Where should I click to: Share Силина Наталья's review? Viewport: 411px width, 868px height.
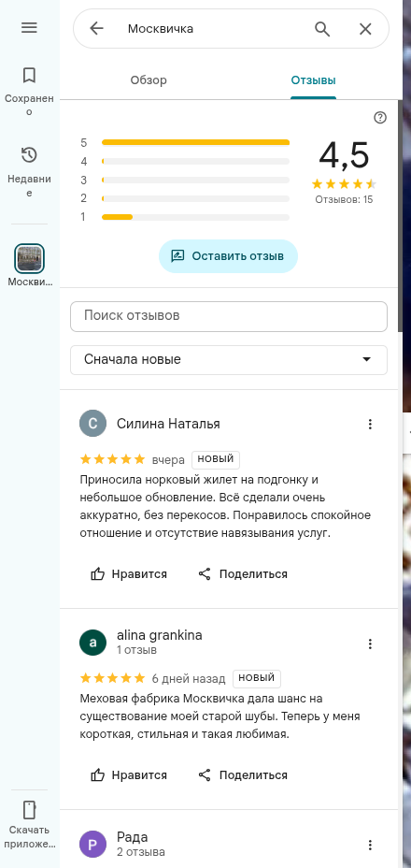point(243,574)
